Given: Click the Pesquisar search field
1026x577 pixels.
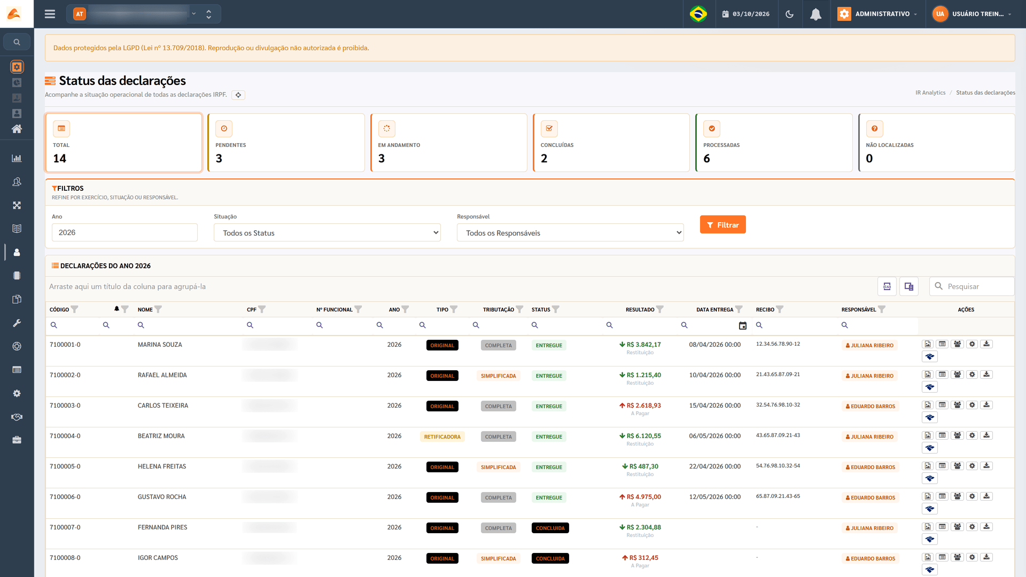Looking at the screenshot, I should [971, 286].
